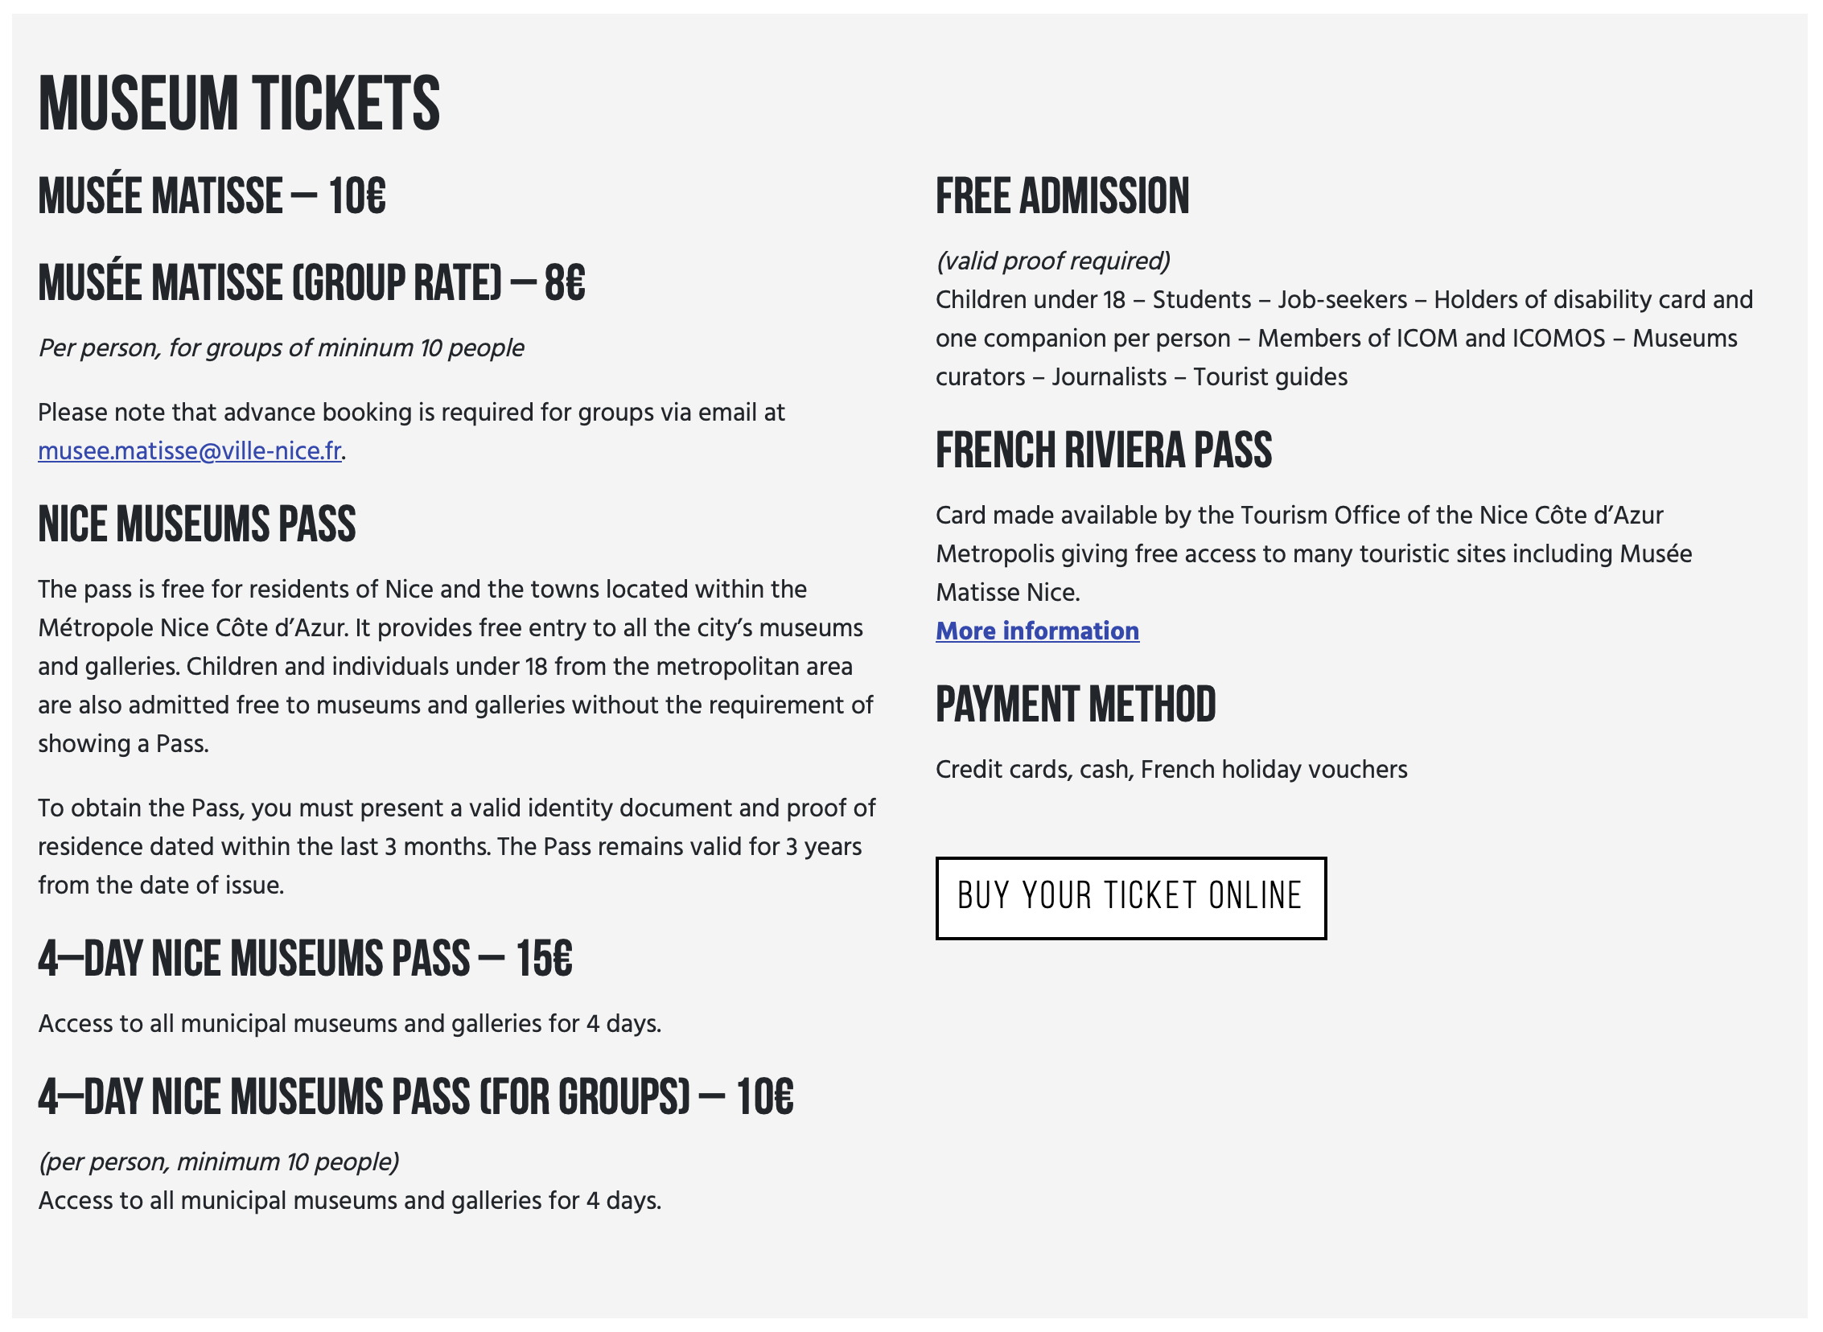Click the Museum Tickets main heading

(x=239, y=103)
